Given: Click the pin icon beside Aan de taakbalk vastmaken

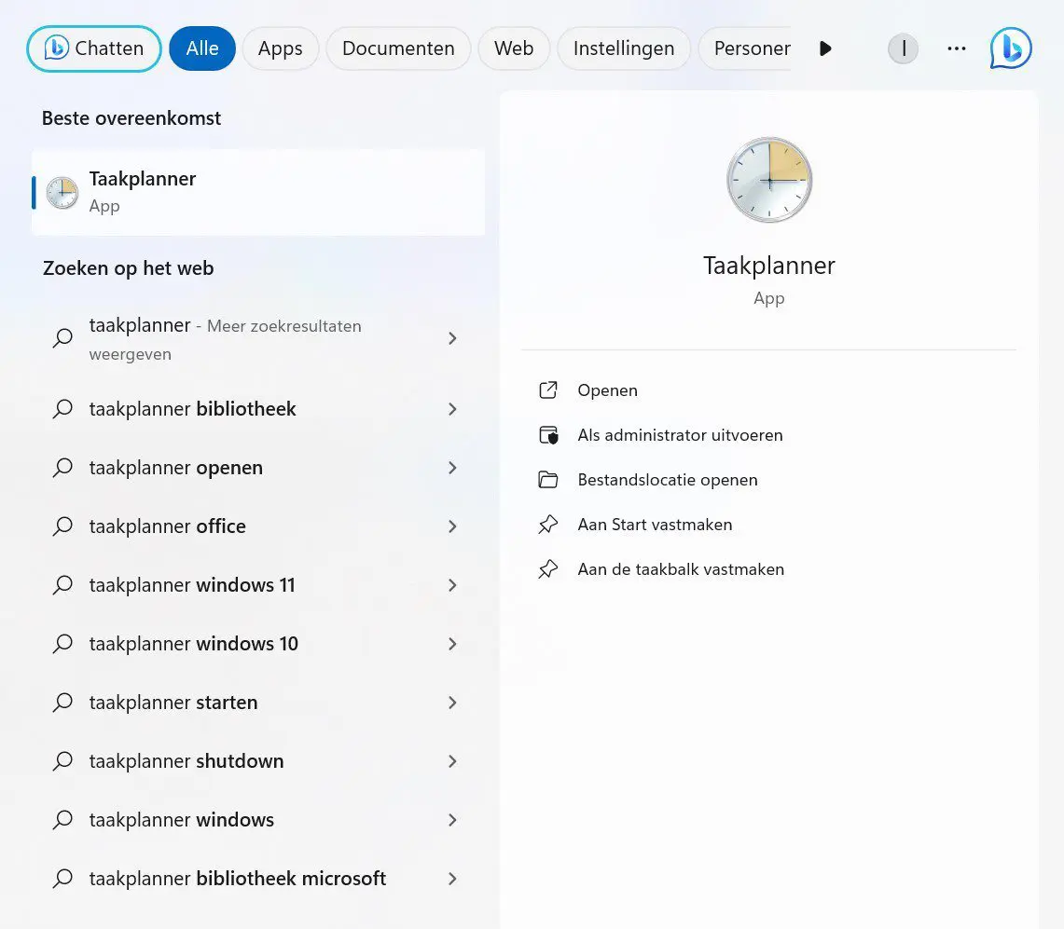Looking at the screenshot, I should pos(548,569).
